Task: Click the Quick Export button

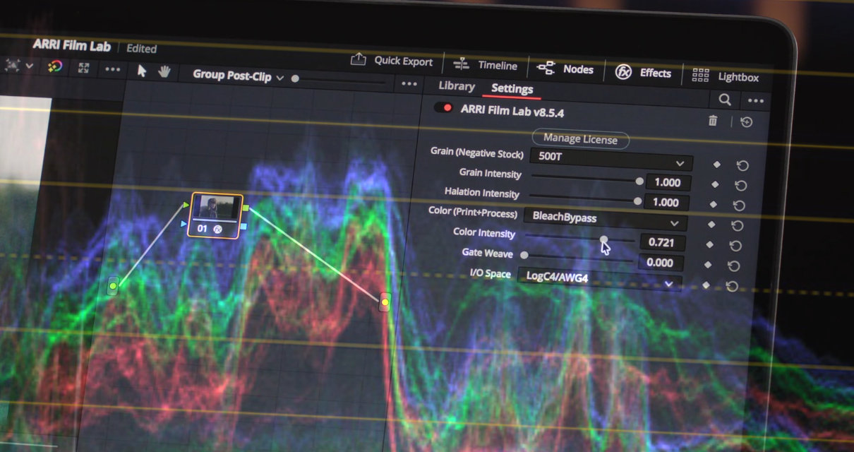Action: [392, 61]
